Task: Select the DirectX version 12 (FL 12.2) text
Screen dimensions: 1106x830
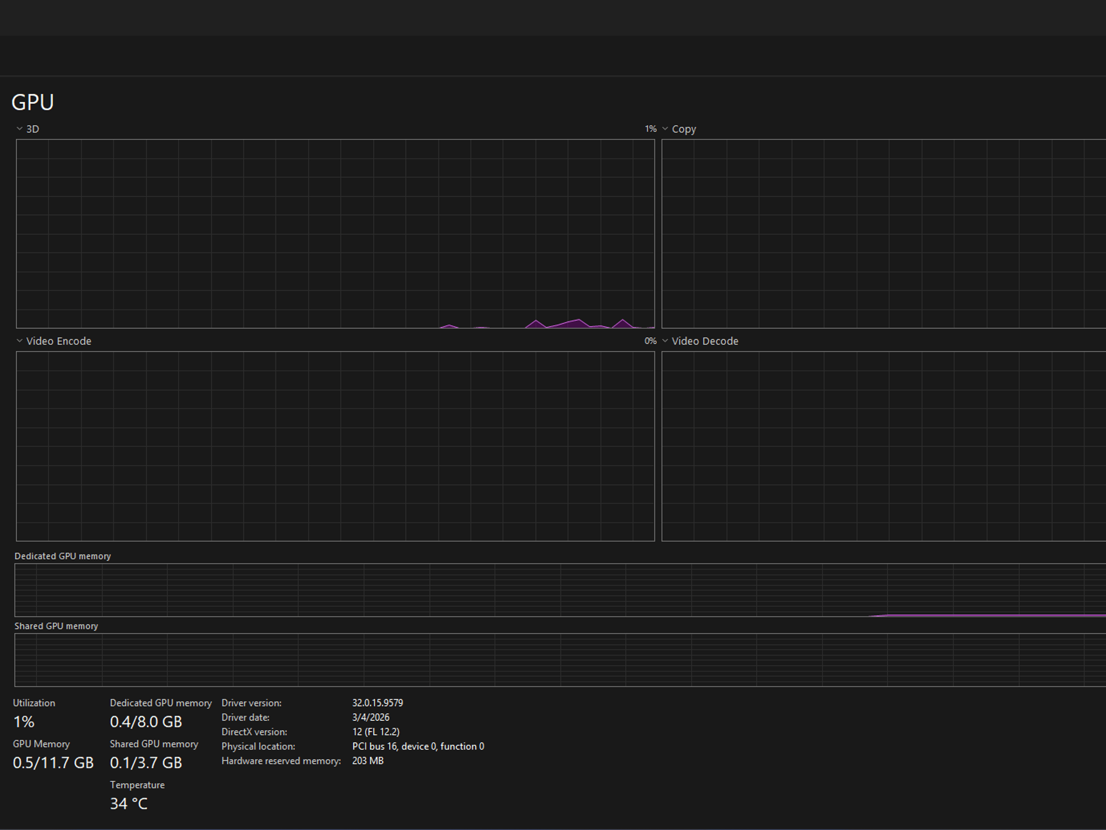Action: pos(376,732)
